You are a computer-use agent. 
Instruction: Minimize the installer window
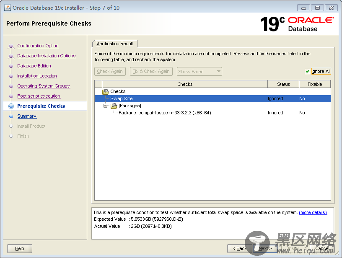(303, 8)
